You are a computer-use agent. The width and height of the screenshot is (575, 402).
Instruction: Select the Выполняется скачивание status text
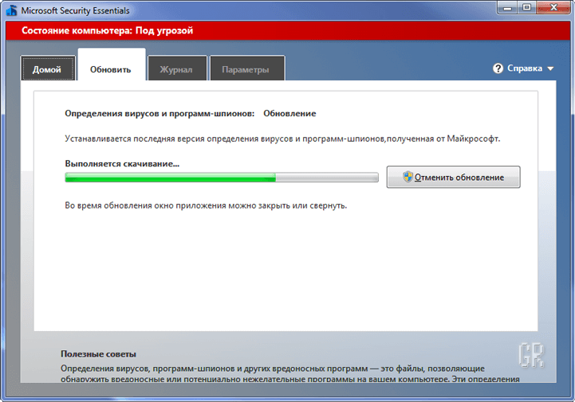pos(122,164)
